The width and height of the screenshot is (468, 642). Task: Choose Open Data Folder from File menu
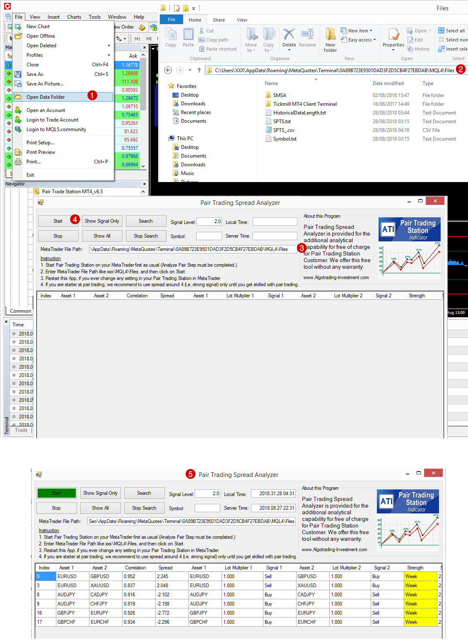click(x=63, y=97)
